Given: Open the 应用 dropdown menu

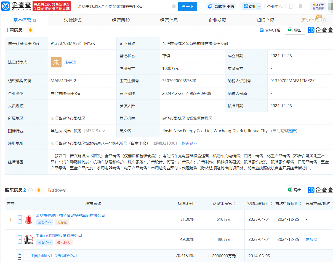Looking at the screenshot, I should click(x=252, y=6).
